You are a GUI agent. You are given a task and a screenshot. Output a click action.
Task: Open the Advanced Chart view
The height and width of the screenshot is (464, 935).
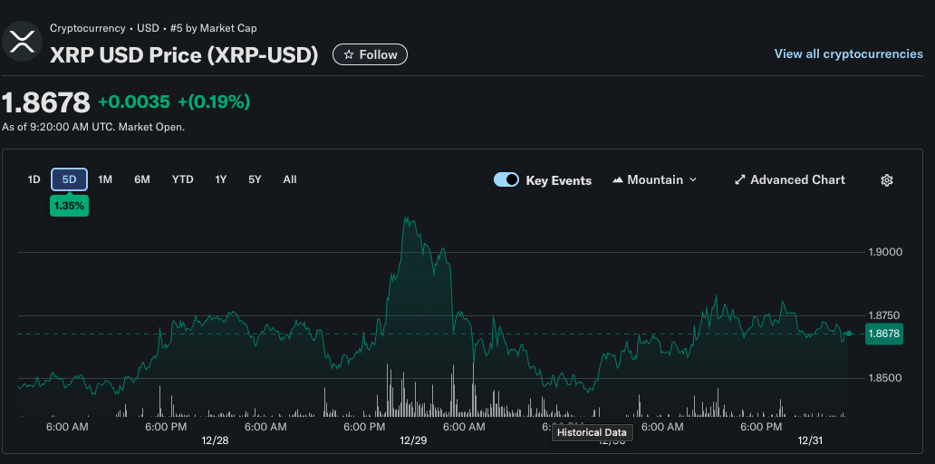(797, 180)
